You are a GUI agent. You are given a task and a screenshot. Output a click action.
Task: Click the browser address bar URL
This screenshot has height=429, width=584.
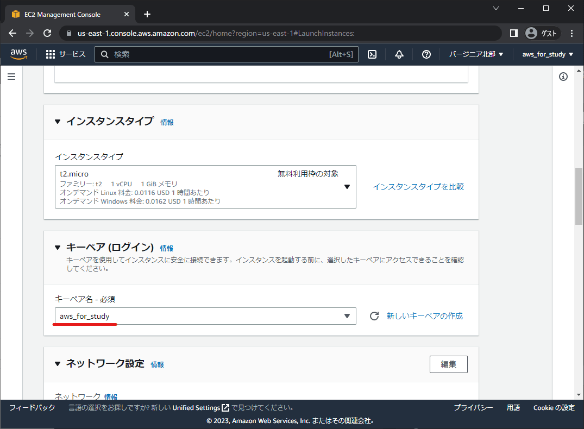pos(216,33)
